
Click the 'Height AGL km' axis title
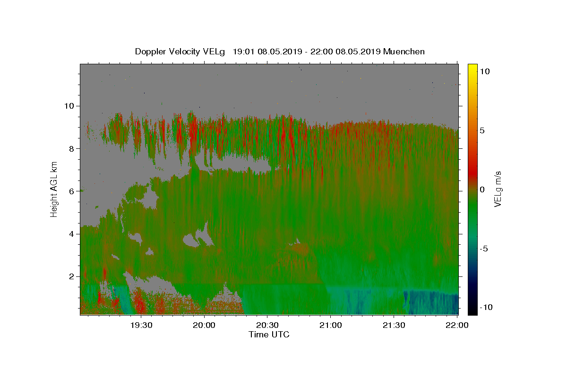54,189
